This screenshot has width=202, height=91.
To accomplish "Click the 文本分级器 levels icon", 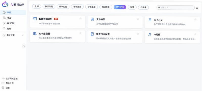I will point(35,33).
